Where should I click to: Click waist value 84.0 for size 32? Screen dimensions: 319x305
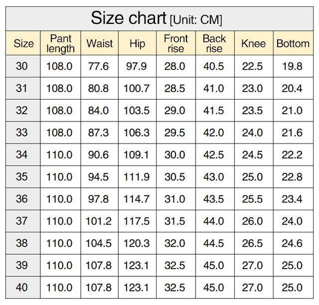pyautogui.click(x=98, y=111)
